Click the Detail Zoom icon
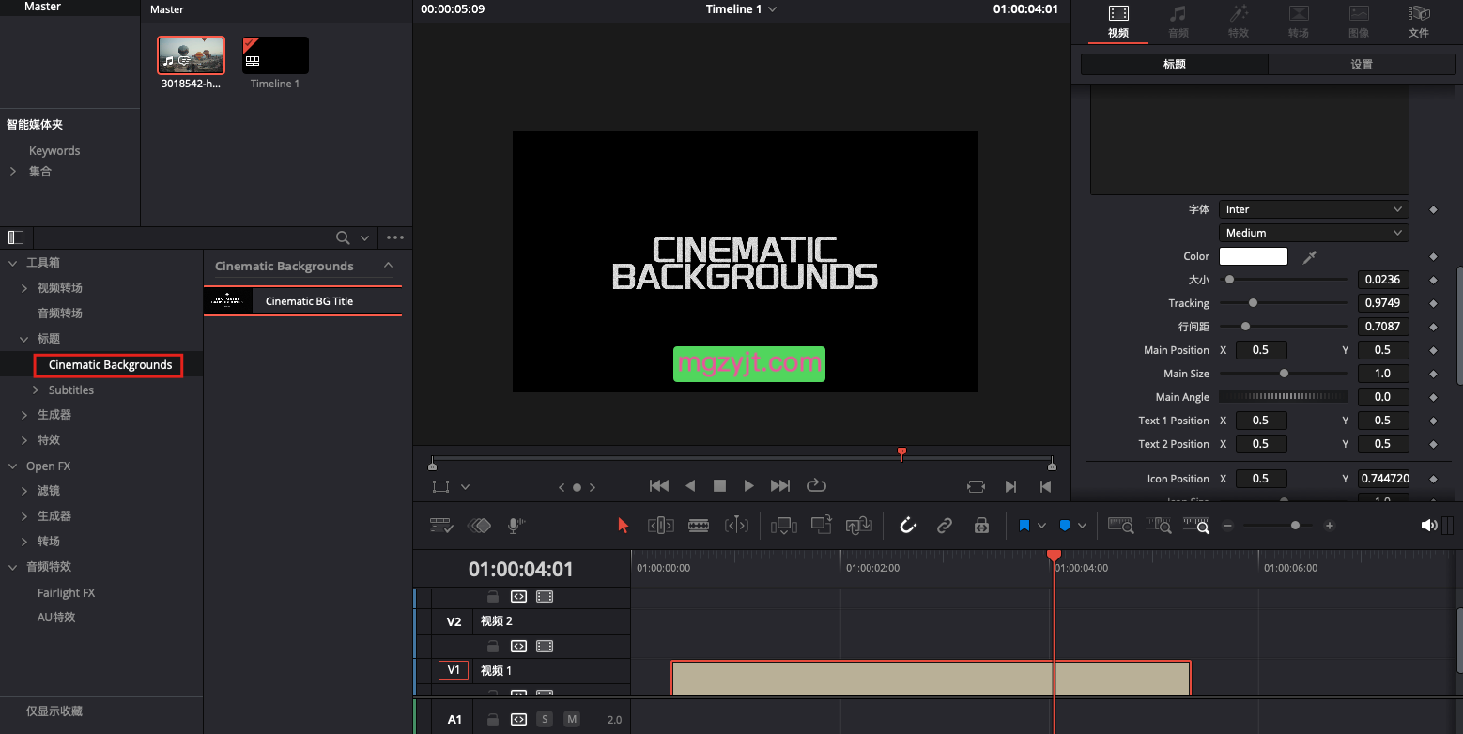This screenshot has width=1463, height=734. click(1159, 526)
